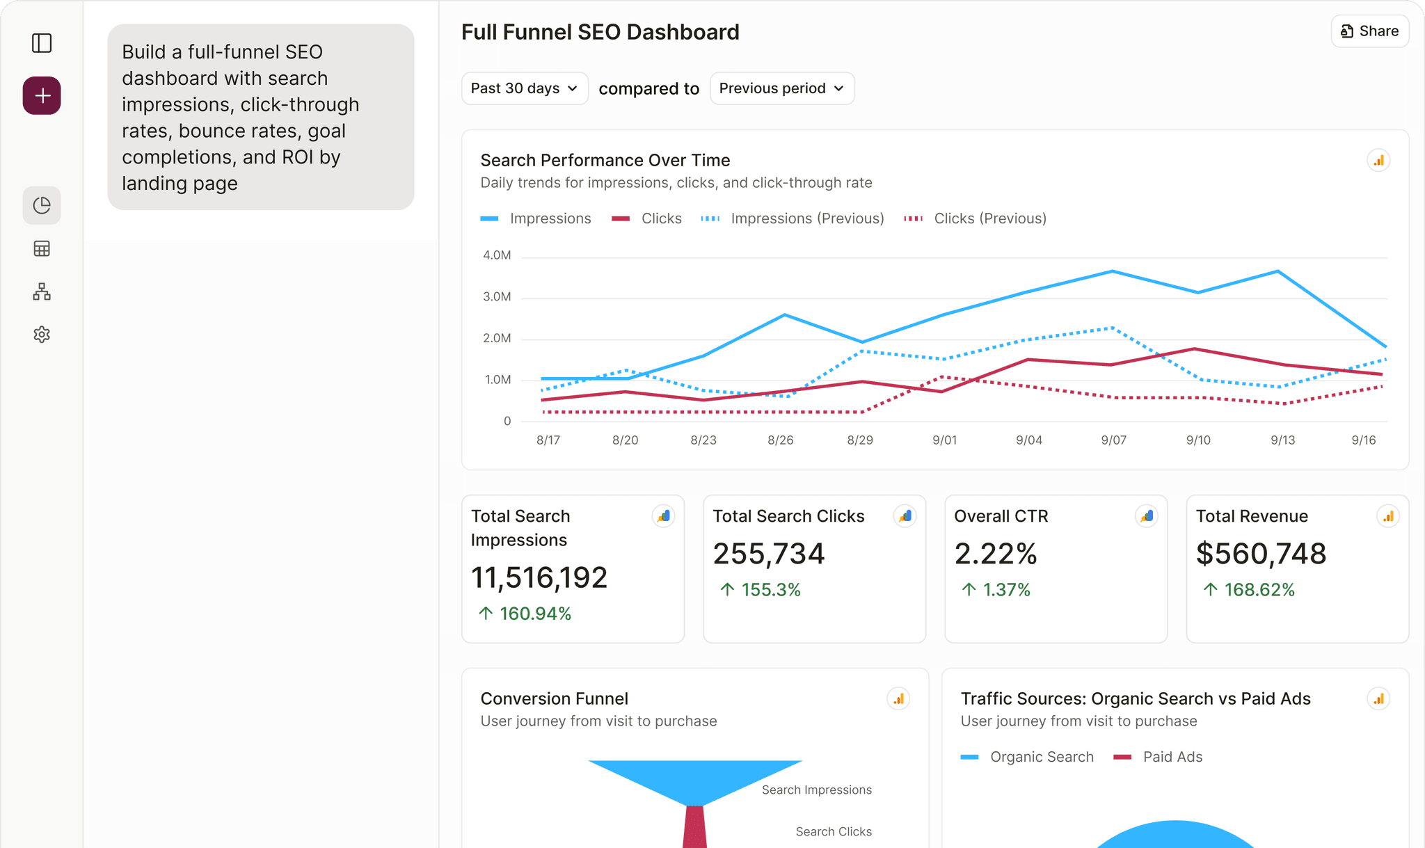Change the comparison via Previous period dropdown
Viewport: 1425px width, 848px height.
pos(781,88)
